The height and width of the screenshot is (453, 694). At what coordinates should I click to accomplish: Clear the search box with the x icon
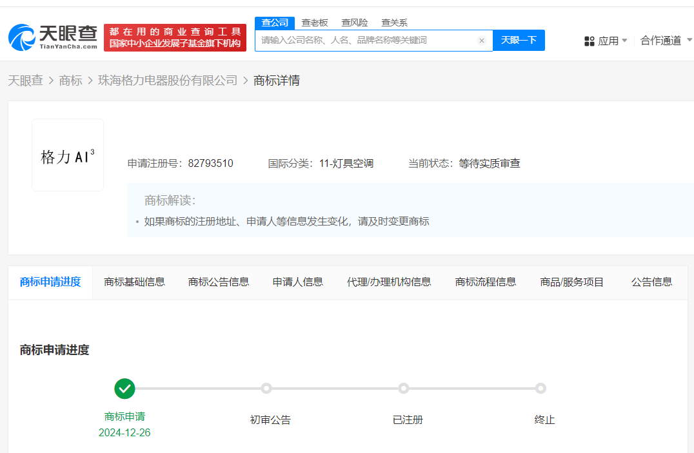click(481, 41)
